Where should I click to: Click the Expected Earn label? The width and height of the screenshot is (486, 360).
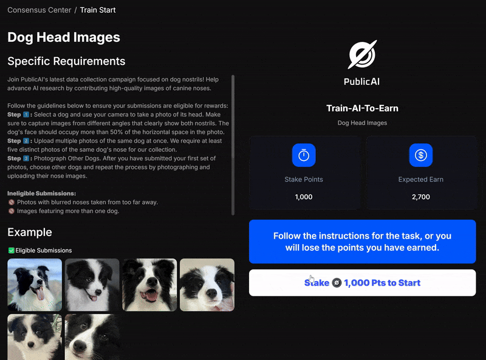(x=421, y=179)
